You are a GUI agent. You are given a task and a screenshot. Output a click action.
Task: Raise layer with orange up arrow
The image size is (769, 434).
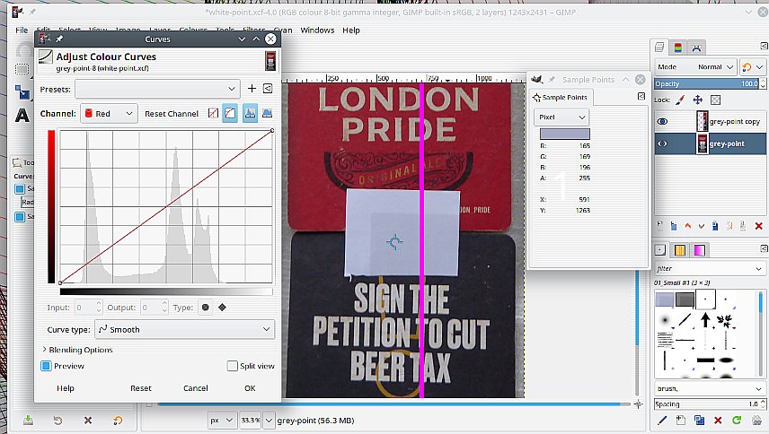pos(687,226)
